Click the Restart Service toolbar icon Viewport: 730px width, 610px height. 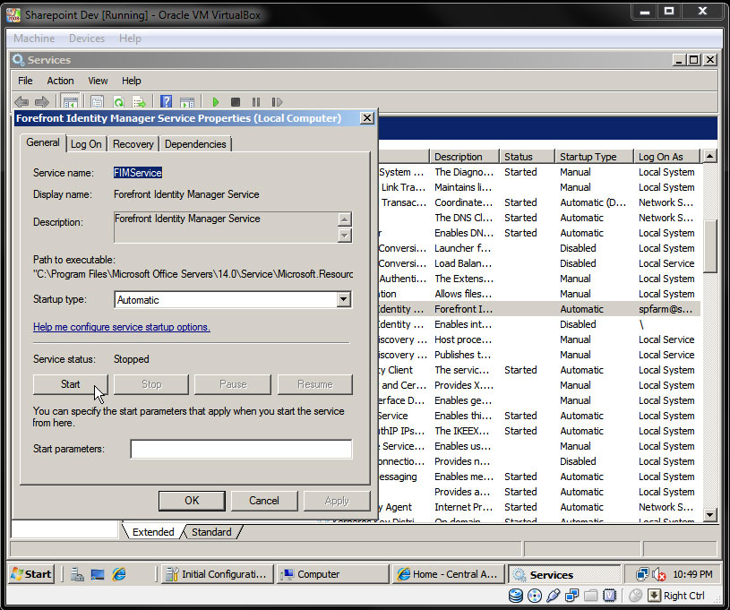tap(277, 101)
